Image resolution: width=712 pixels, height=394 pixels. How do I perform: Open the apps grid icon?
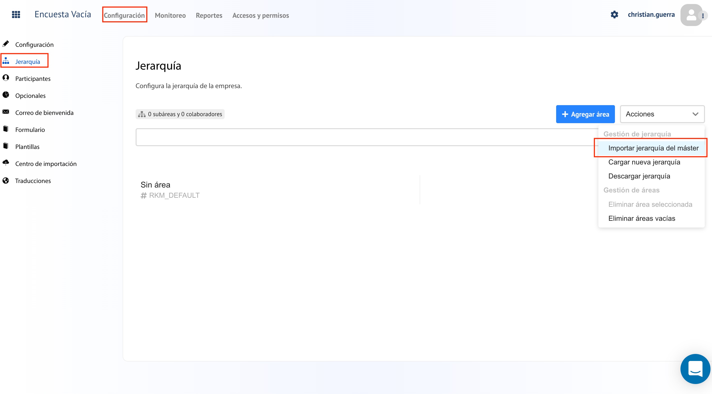pyautogui.click(x=16, y=14)
